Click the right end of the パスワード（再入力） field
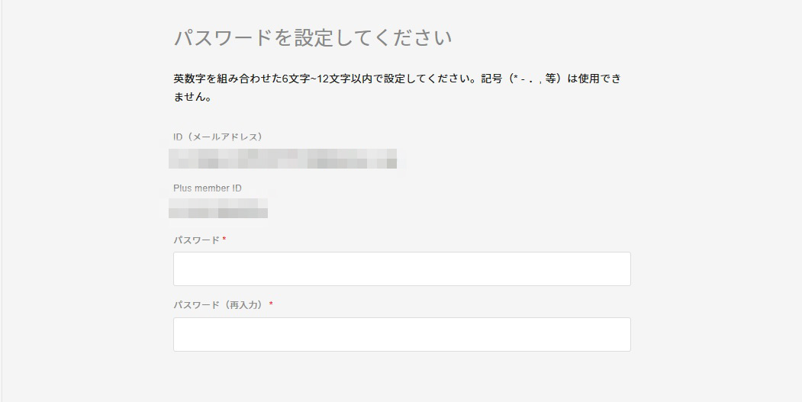The width and height of the screenshot is (802, 402). pyautogui.click(x=618, y=334)
